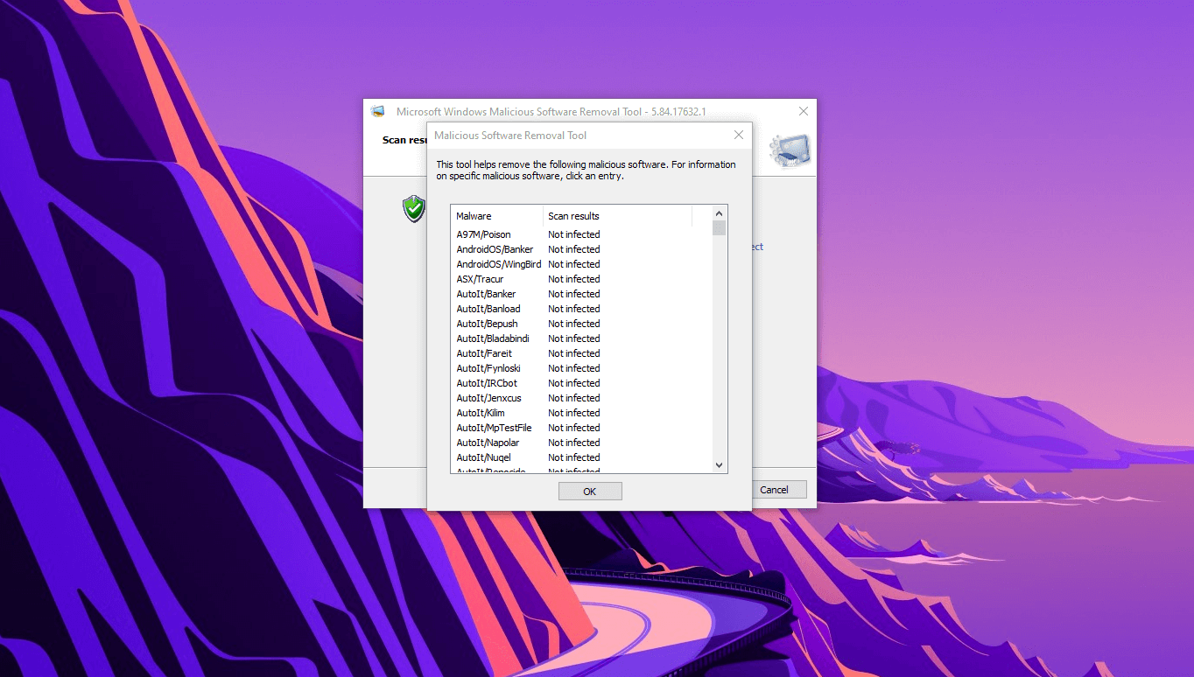Screen dimensions: 1194x677
Task: Click the Cancel button in main window
Action: (774, 490)
